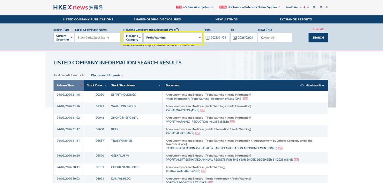The height and width of the screenshot is (183, 383).
Task: Click stock code 02590
Action: tap(100, 156)
